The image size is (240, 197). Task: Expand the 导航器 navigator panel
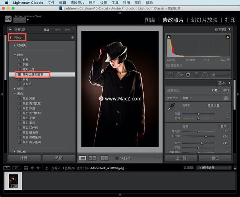click(10, 29)
